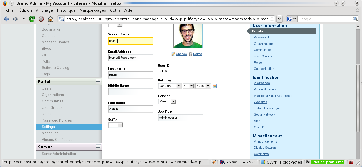Click the site favicon in the URL bar

click(61, 19)
